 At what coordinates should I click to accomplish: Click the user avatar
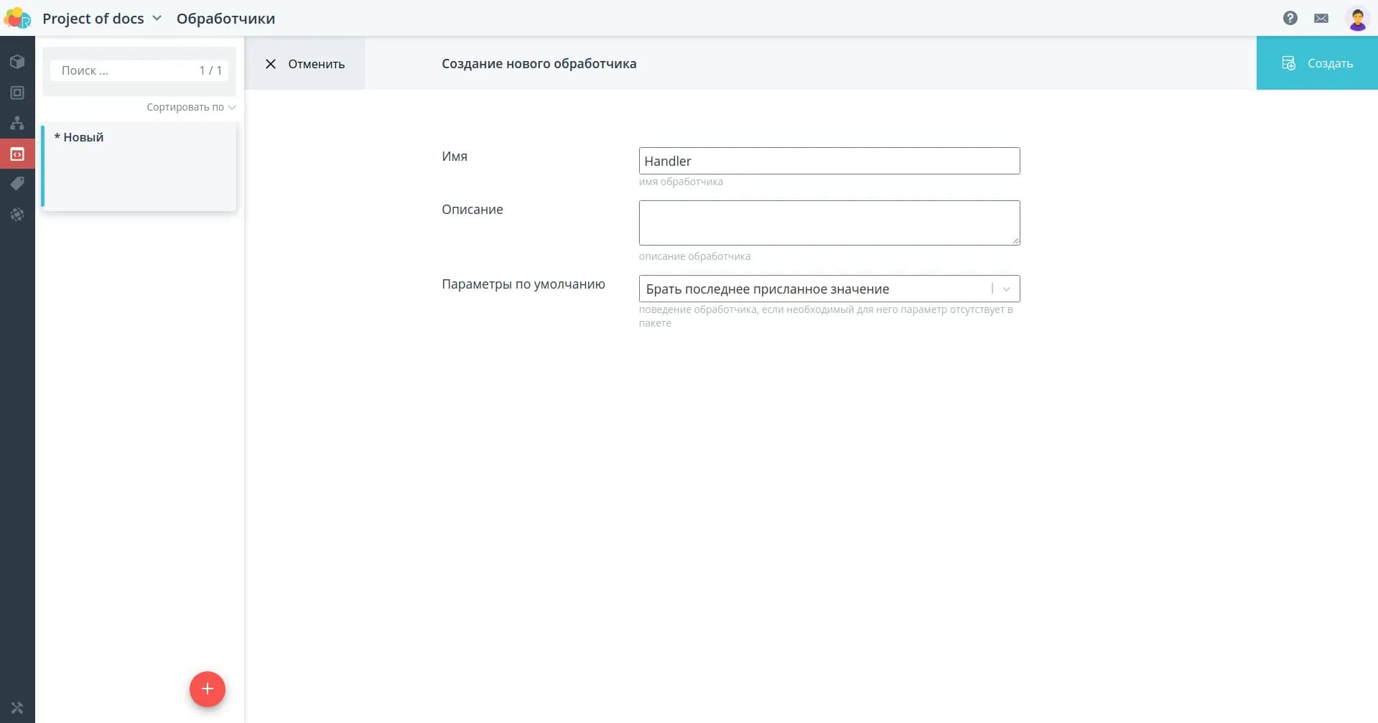1356,18
